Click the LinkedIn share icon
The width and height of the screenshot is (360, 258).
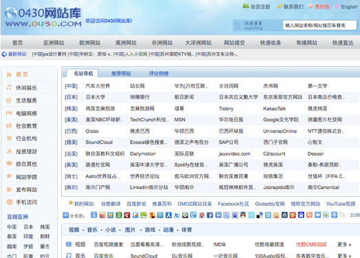point(218,215)
